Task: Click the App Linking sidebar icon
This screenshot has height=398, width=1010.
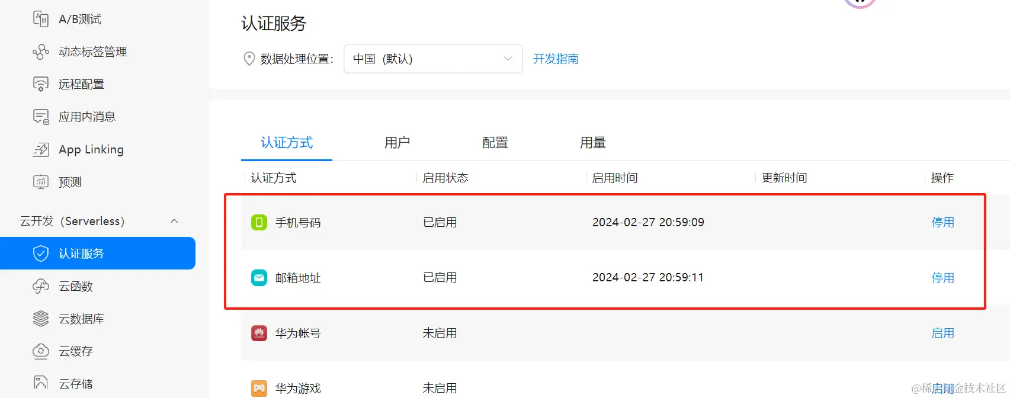Action: [41, 149]
